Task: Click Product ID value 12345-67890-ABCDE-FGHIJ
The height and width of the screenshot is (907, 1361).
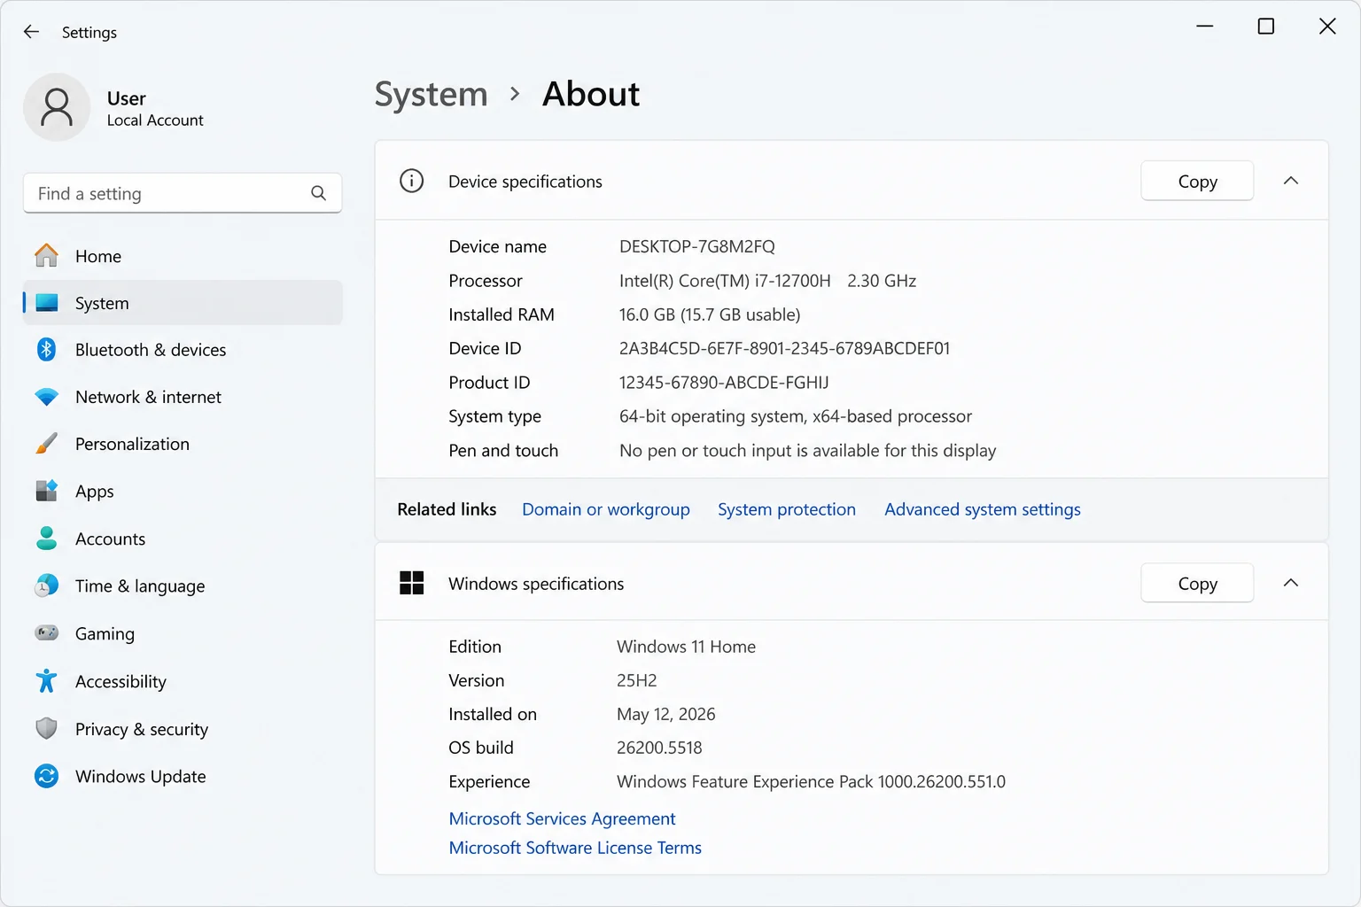Action: [724, 382]
